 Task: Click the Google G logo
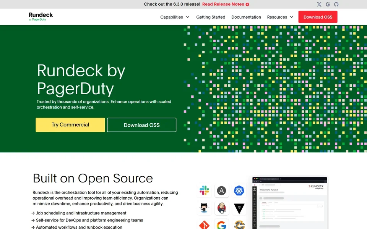pos(221,224)
